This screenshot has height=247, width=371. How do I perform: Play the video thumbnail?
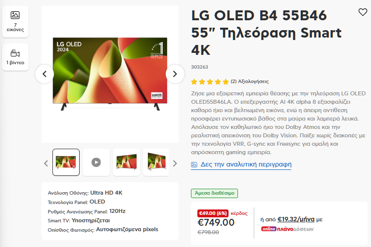coord(96,162)
